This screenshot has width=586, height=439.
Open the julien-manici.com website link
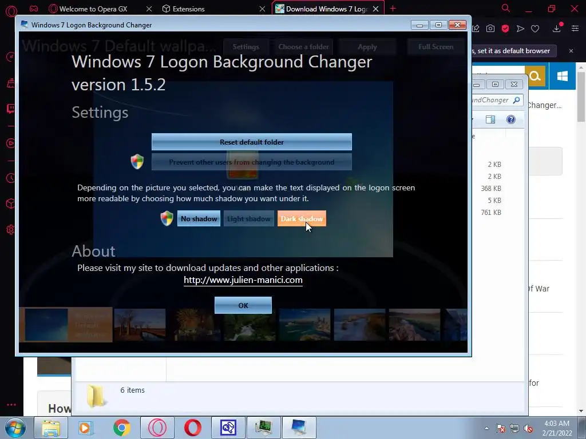(x=243, y=280)
